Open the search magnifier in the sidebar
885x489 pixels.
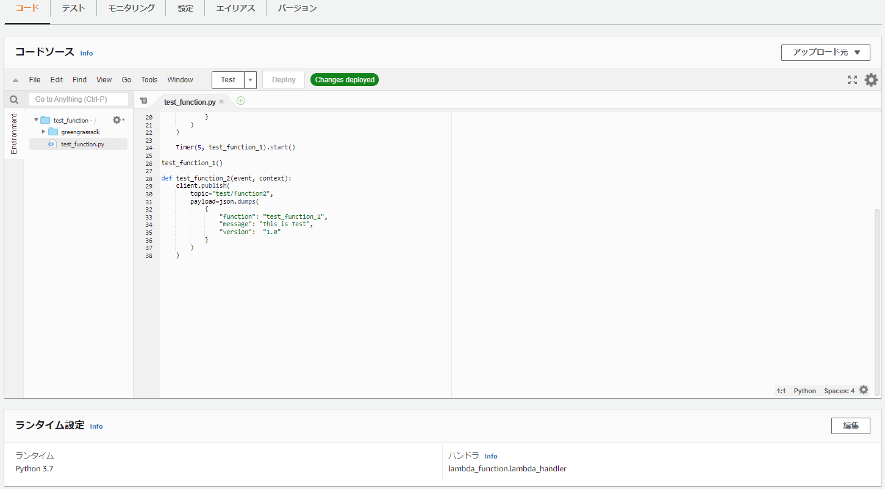(14, 100)
